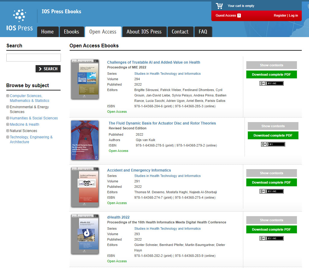Screen dimensions: 309x268
Task: Click Open Access label under Fluid Dynamic Basis
Action: click(x=118, y=151)
